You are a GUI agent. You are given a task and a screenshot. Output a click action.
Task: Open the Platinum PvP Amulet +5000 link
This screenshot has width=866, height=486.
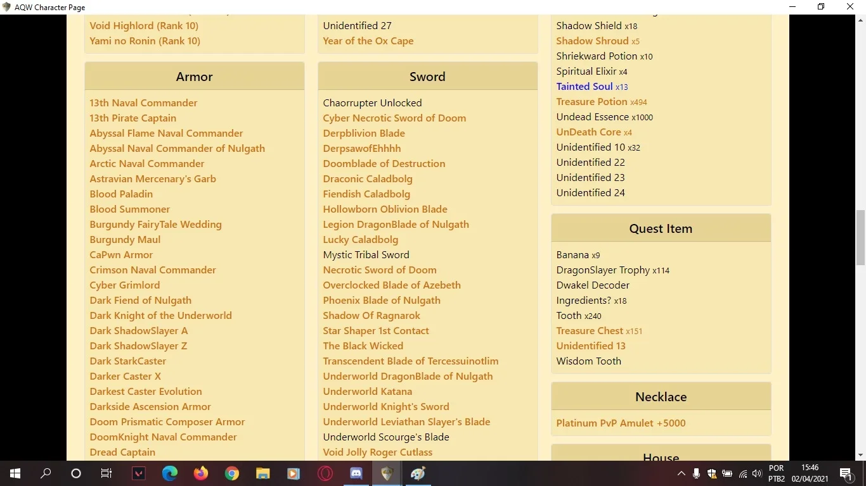[x=621, y=423]
